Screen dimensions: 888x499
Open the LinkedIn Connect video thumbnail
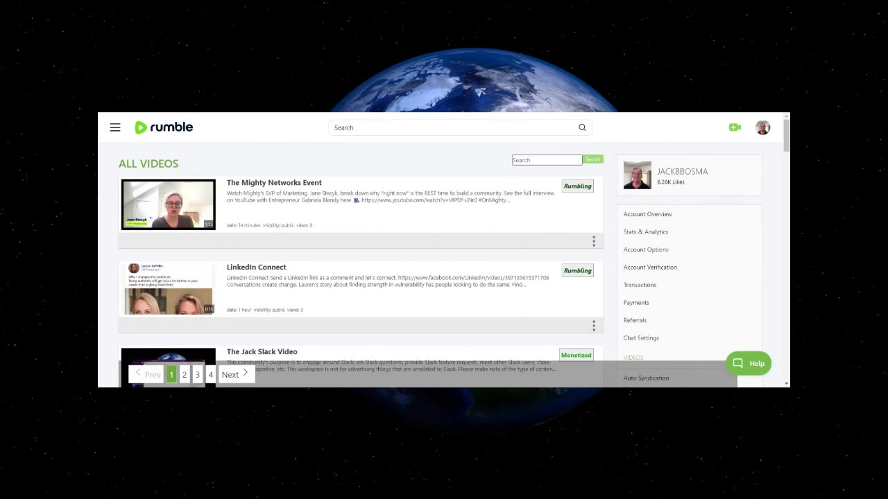[x=169, y=288]
